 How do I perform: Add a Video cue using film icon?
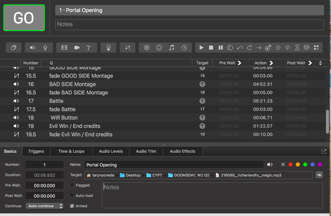coord(64,48)
